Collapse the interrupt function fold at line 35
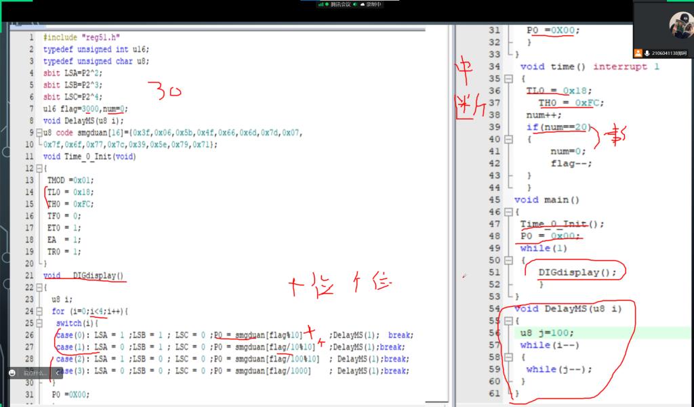The width and height of the screenshot is (694, 407). coord(508,79)
